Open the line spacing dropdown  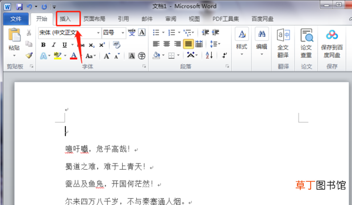(215, 44)
